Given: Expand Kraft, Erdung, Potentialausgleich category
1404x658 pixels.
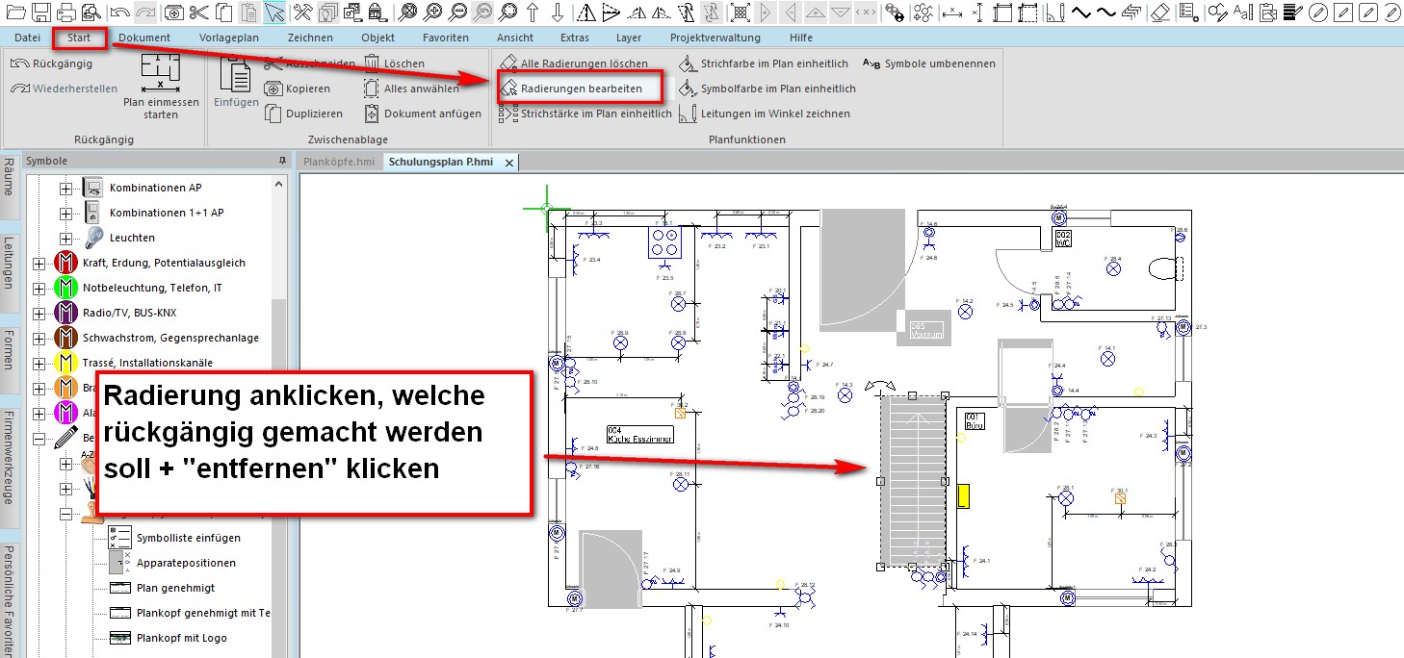Looking at the screenshot, I should point(39,263).
